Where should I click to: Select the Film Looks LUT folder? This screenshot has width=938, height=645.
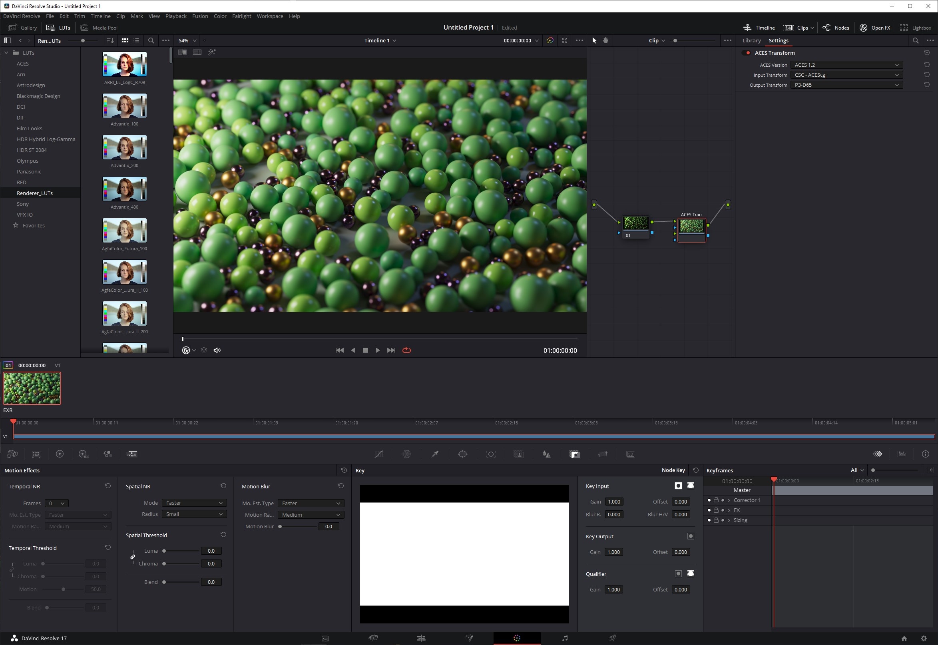coord(30,129)
